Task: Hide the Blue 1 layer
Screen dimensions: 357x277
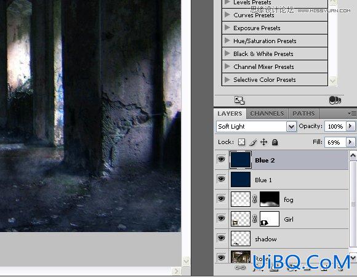Action: click(x=221, y=179)
